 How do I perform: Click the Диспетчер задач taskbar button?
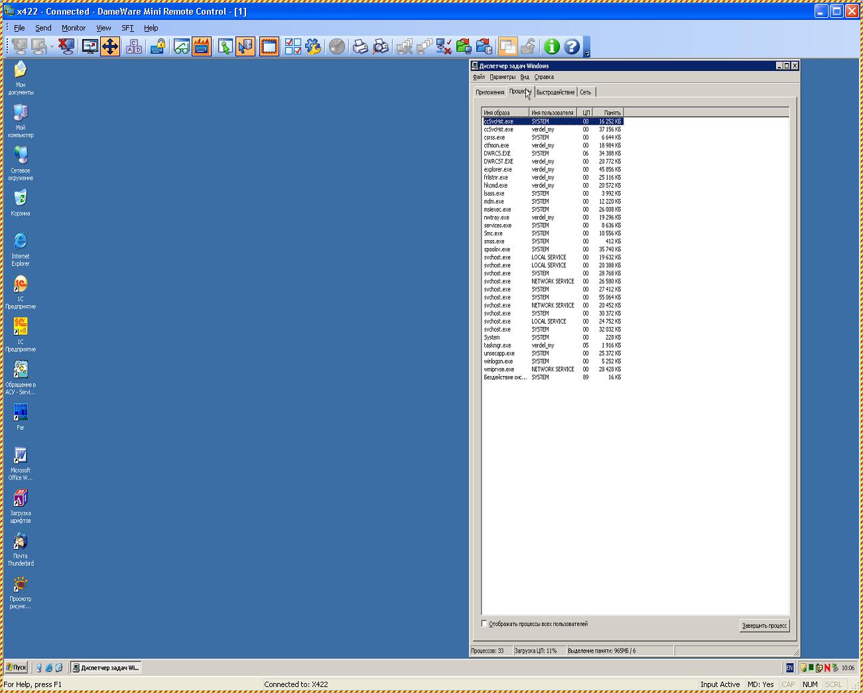[x=106, y=668]
